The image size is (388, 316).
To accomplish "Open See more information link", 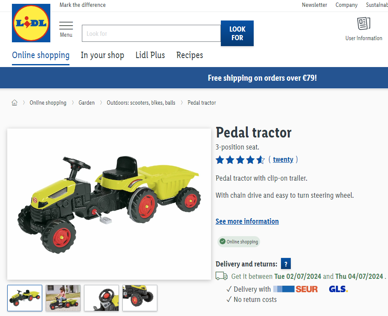I will (247, 221).
